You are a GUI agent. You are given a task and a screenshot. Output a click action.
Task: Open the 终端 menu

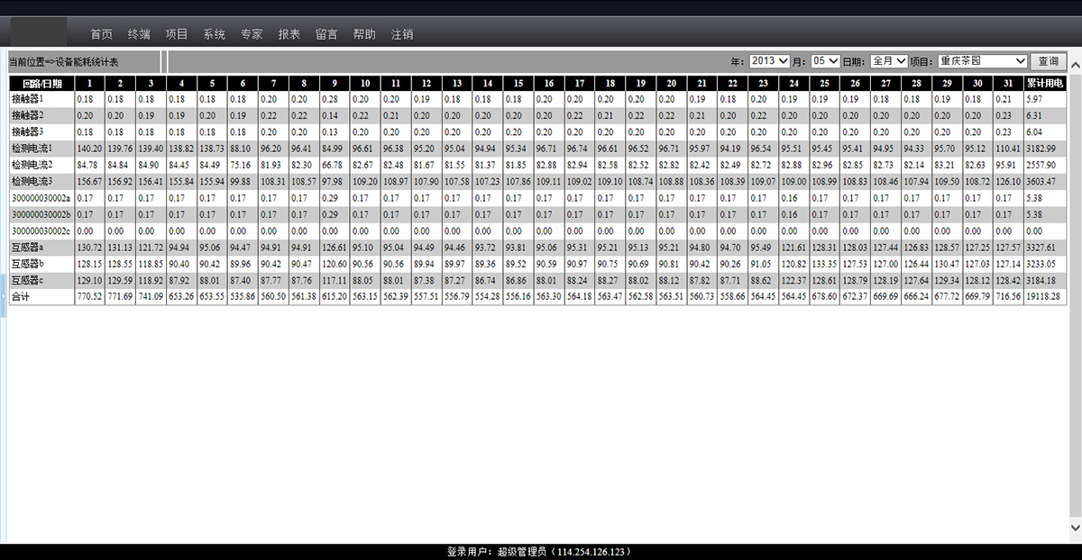click(x=139, y=34)
